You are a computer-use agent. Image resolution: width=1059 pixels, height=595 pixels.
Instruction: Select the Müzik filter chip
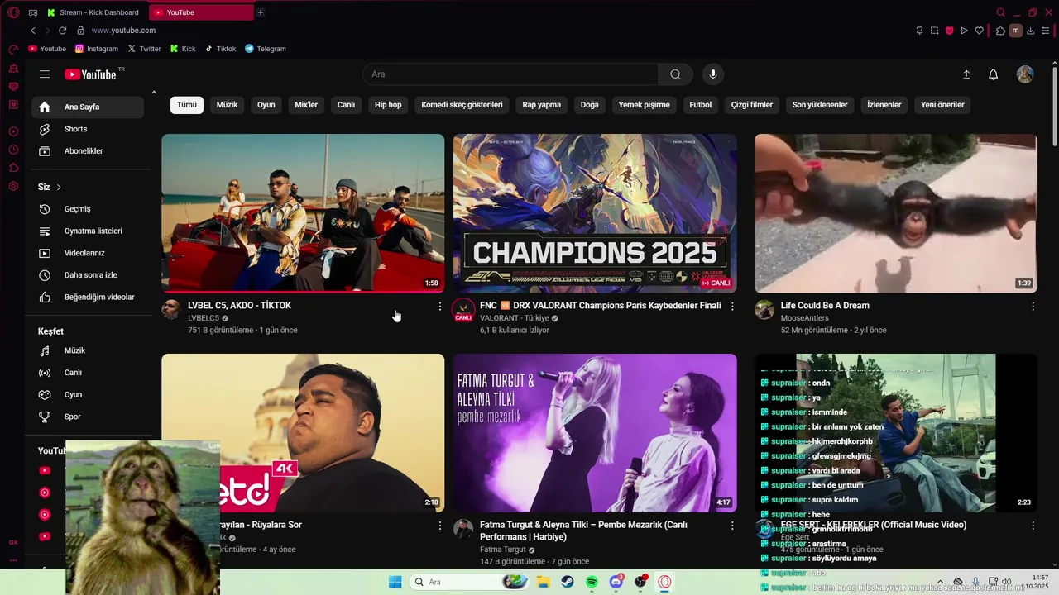(227, 105)
